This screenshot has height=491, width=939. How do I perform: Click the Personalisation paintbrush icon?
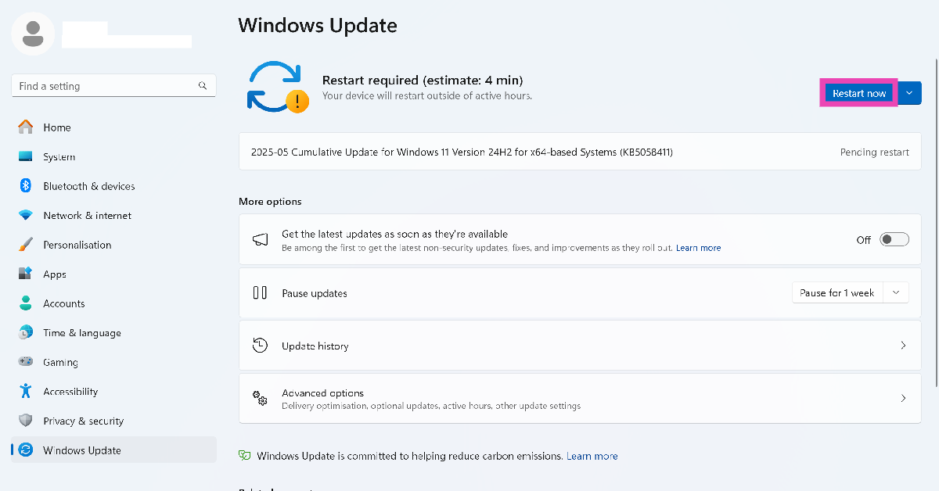(26, 245)
